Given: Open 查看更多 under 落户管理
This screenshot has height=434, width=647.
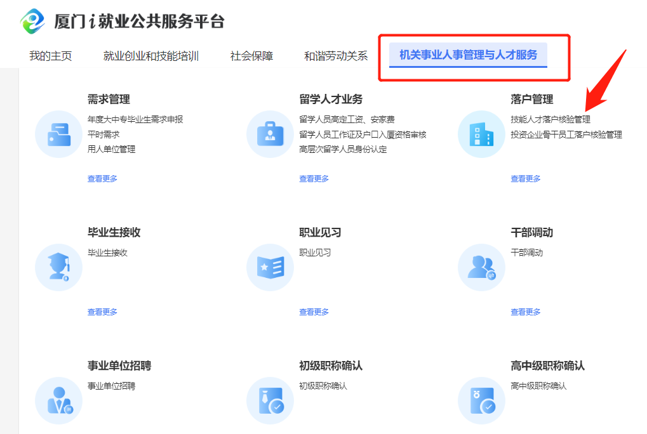Looking at the screenshot, I should [526, 178].
